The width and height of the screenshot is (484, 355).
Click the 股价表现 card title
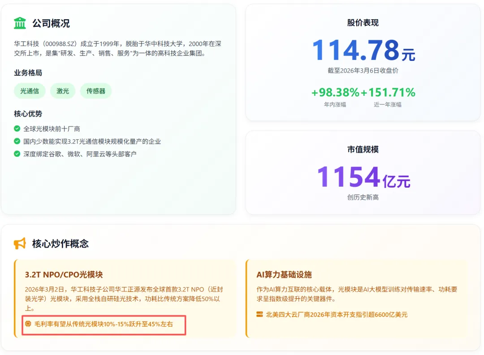(363, 22)
